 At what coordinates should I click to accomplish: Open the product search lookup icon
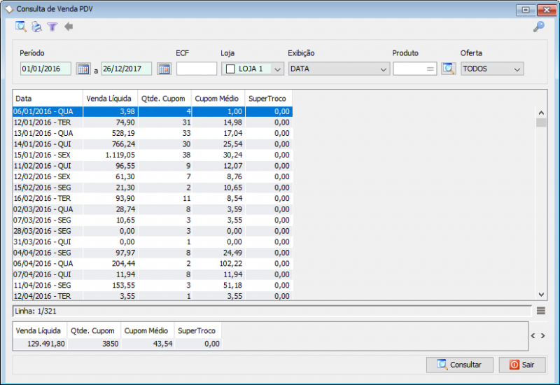coord(449,69)
